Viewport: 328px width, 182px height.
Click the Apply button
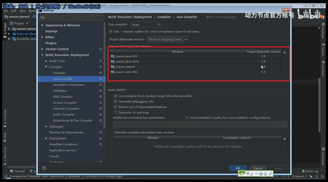click(278, 168)
